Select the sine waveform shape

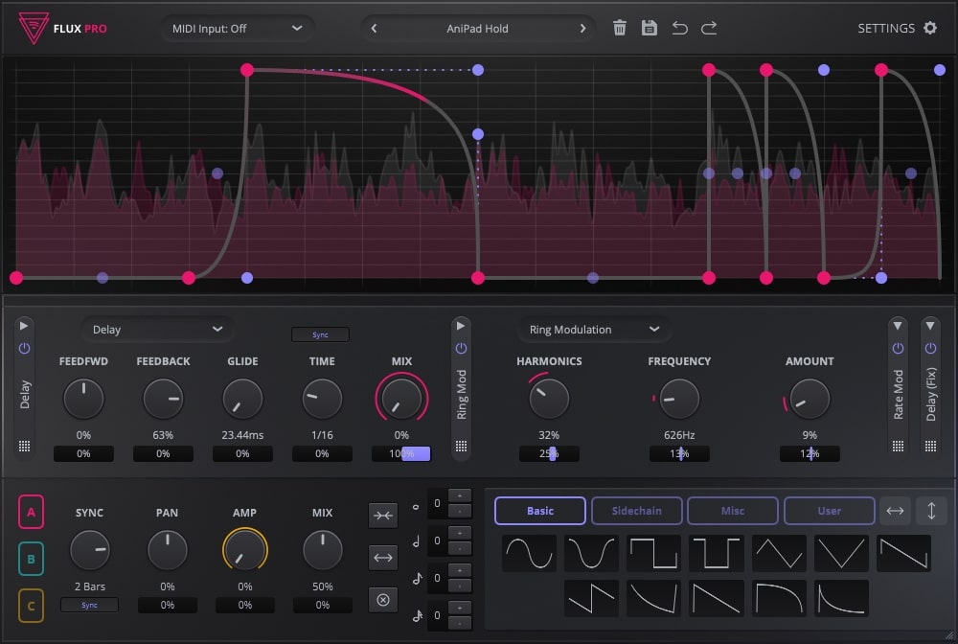coord(529,553)
